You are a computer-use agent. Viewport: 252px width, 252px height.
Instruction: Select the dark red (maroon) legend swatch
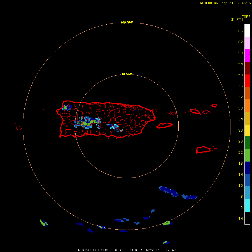coord(247,68)
